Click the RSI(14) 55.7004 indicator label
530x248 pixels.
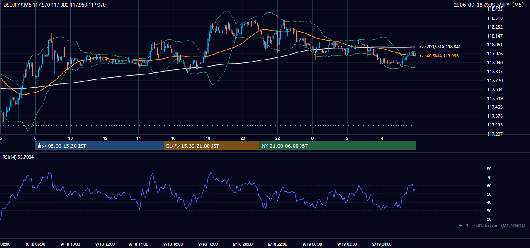click(18, 157)
